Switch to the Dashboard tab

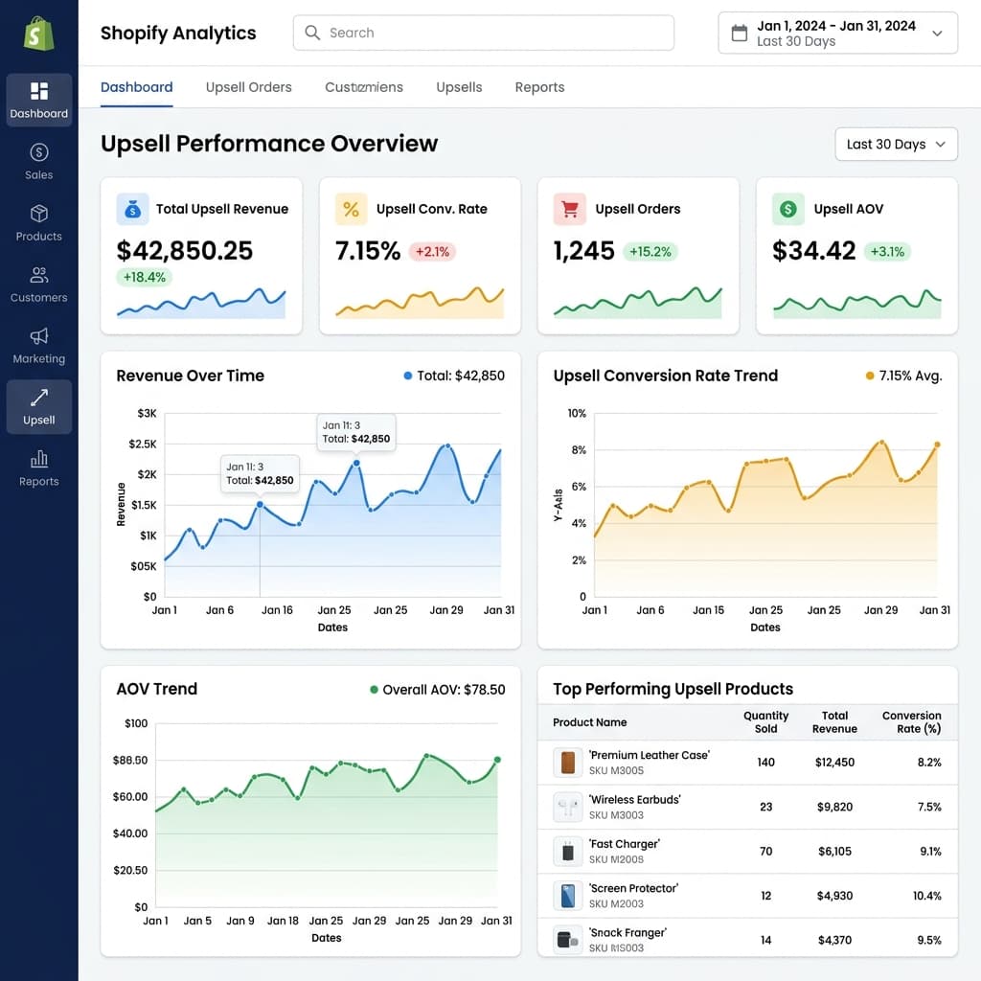136,87
